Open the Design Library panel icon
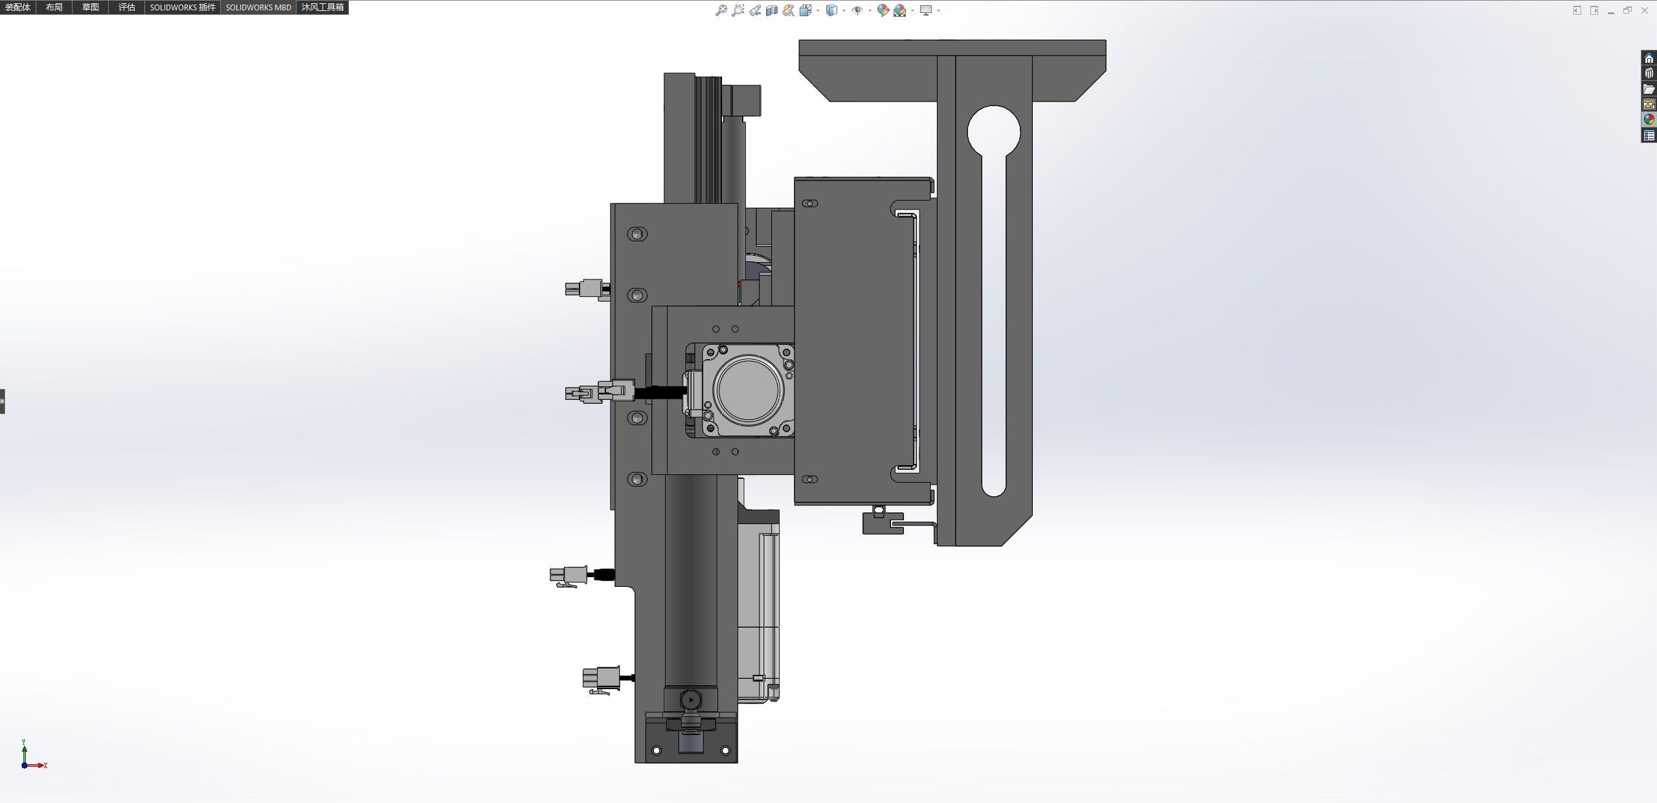This screenshot has width=1657, height=803. coord(1649,74)
